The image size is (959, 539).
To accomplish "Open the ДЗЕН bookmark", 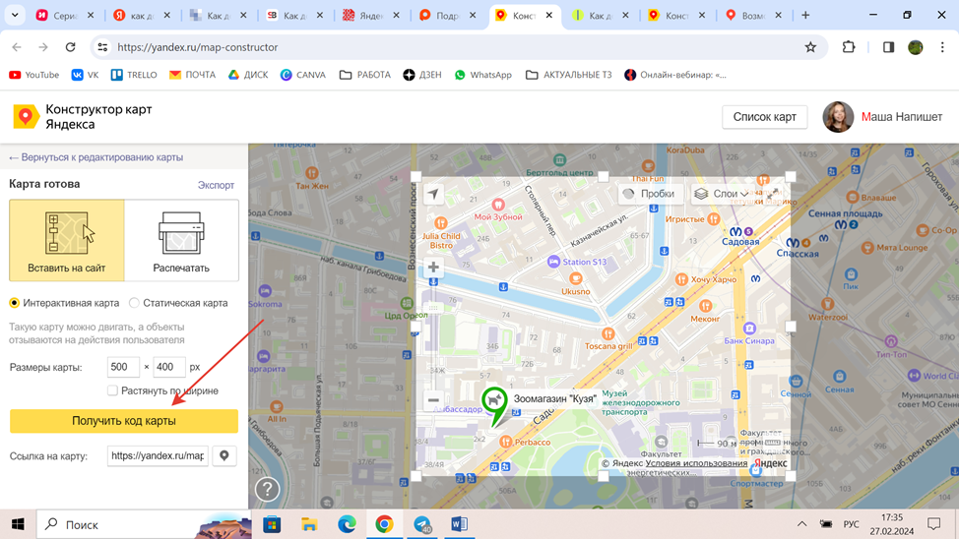I will tap(422, 75).
